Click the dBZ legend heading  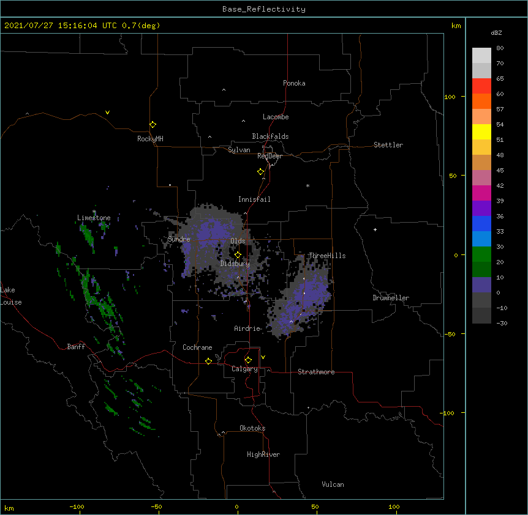[496, 32]
